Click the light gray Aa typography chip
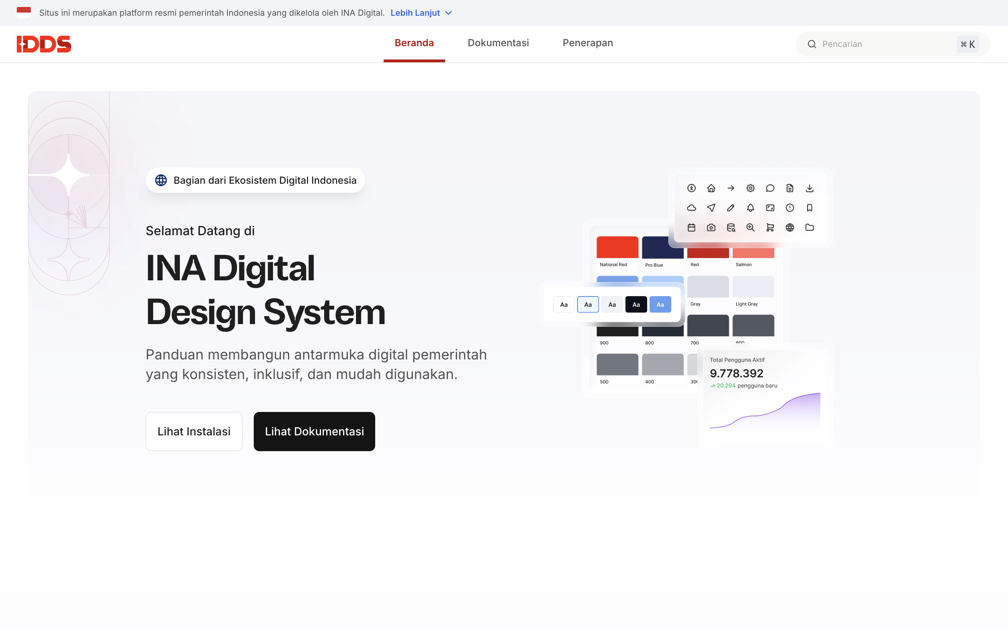Viewport: 1008px width, 630px height. coord(612,304)
